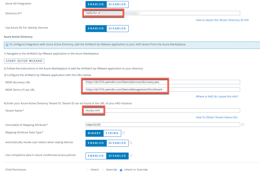This screenshot has width=260, height=174.
Task: Click the info icon in Azure Marketplace banner
Action: (7, 44)
